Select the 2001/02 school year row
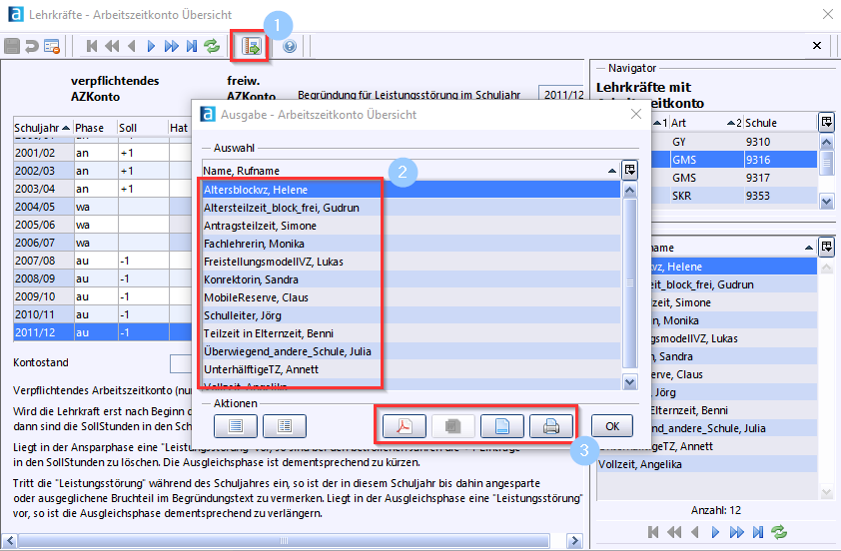This screenshot has width=841, height=551. click(103, 153)
